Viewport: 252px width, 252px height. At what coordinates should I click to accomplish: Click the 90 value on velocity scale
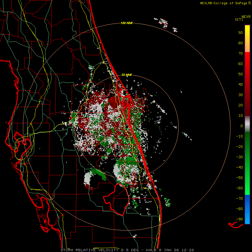[x=241, y=33]
